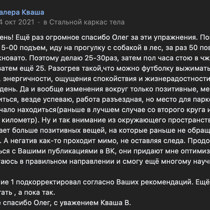The height and width of the screenshot is (210, 210).
Task: Click the signature с уважением Кваша В.
Action: pyautogui.click(x=96, y=203)
